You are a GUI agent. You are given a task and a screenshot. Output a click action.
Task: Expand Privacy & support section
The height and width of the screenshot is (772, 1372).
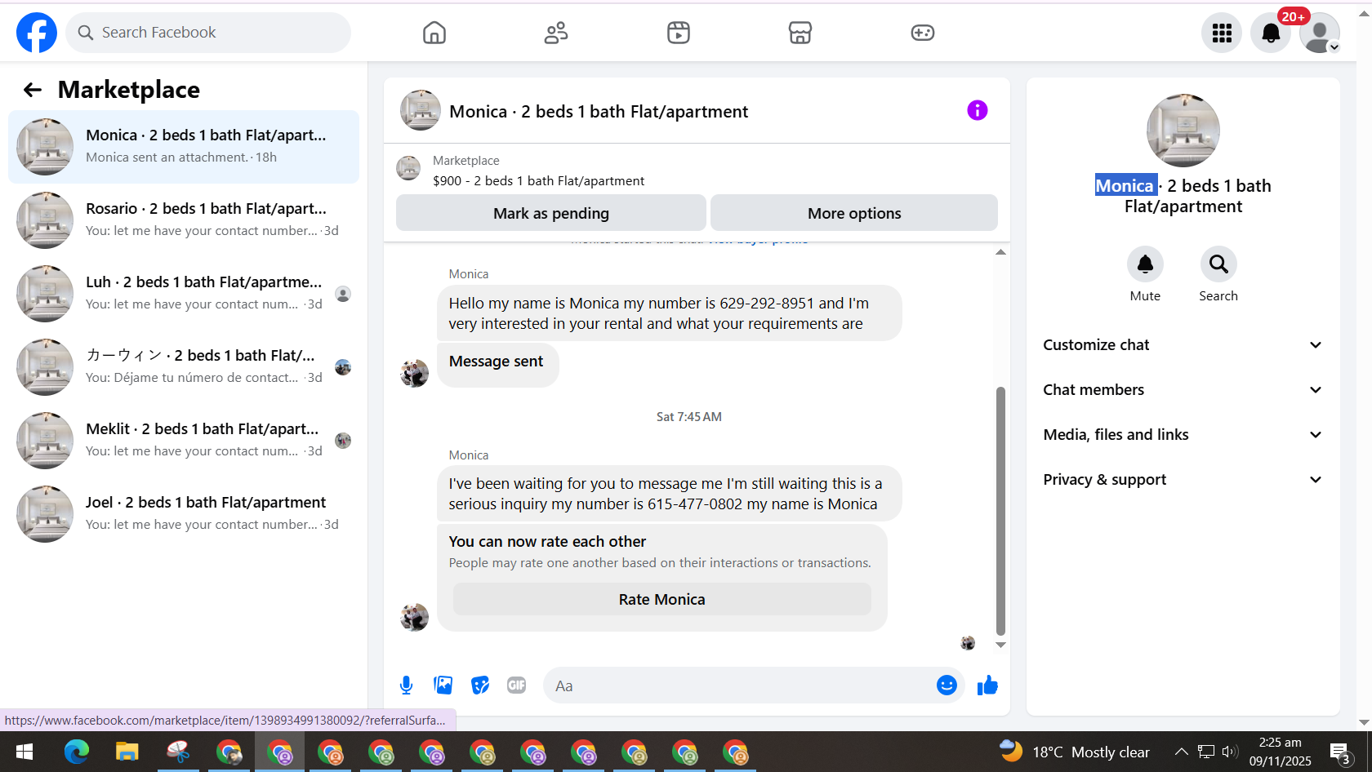tap(1183, 480)
